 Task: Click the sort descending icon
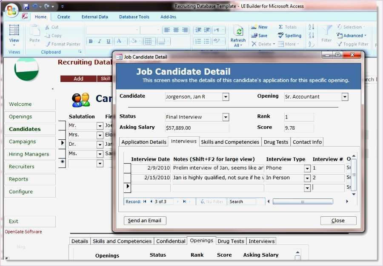coord(311,35)
